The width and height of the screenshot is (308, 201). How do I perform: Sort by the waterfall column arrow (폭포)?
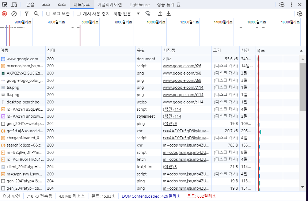301,51
